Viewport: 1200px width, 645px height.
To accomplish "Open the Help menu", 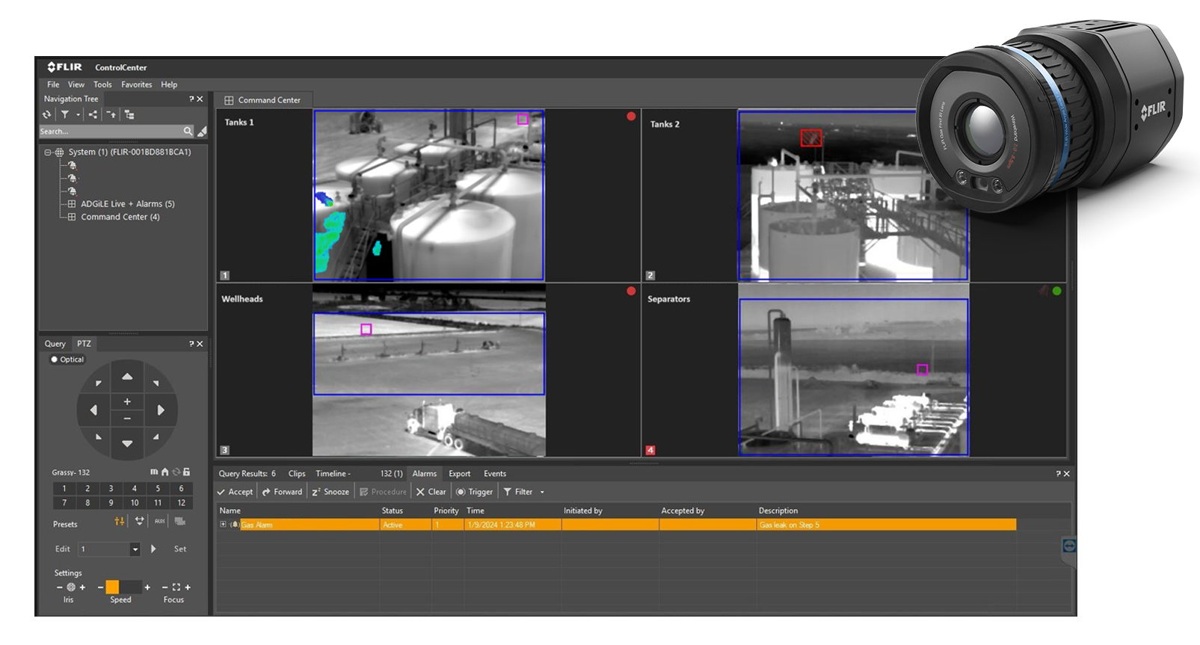I will (169, 84).
